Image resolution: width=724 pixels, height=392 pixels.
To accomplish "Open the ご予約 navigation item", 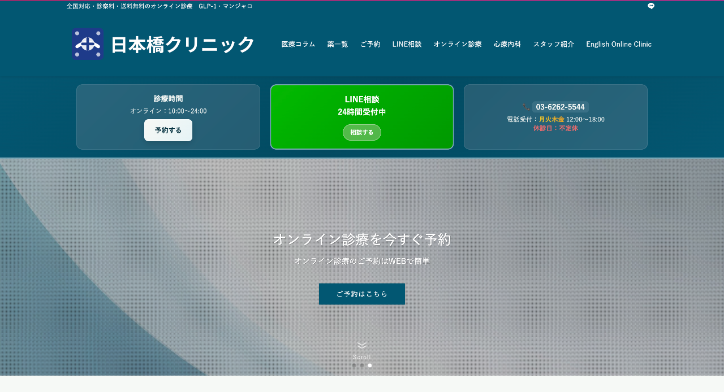I will coord(370,44).
